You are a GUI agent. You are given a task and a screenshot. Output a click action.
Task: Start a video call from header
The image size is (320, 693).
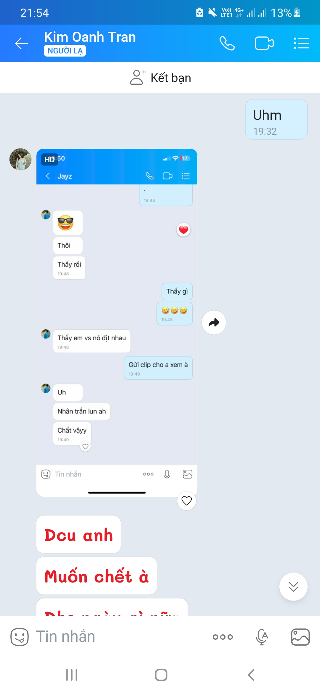[x=264, y=44]
